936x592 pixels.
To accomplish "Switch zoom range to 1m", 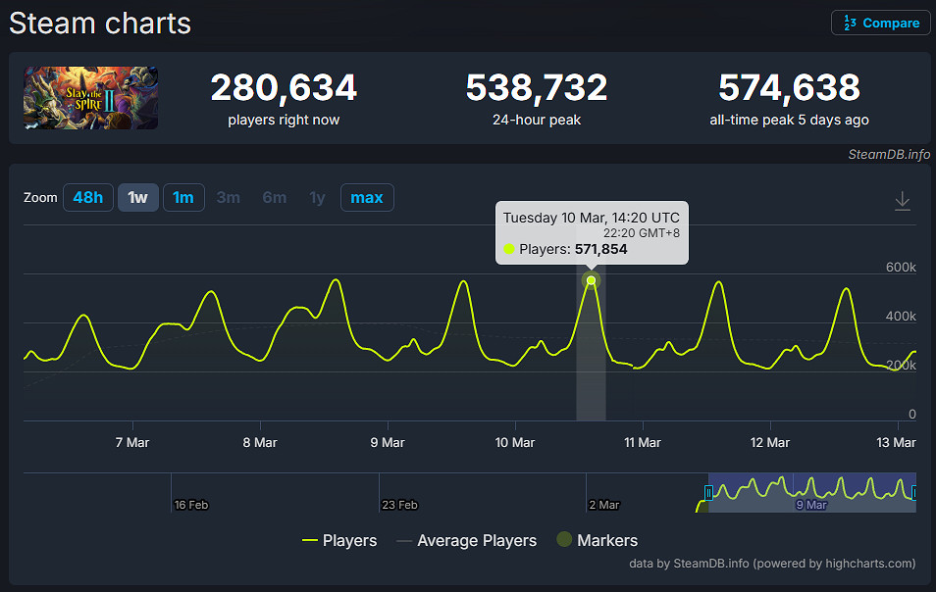I will coord(183,198).
